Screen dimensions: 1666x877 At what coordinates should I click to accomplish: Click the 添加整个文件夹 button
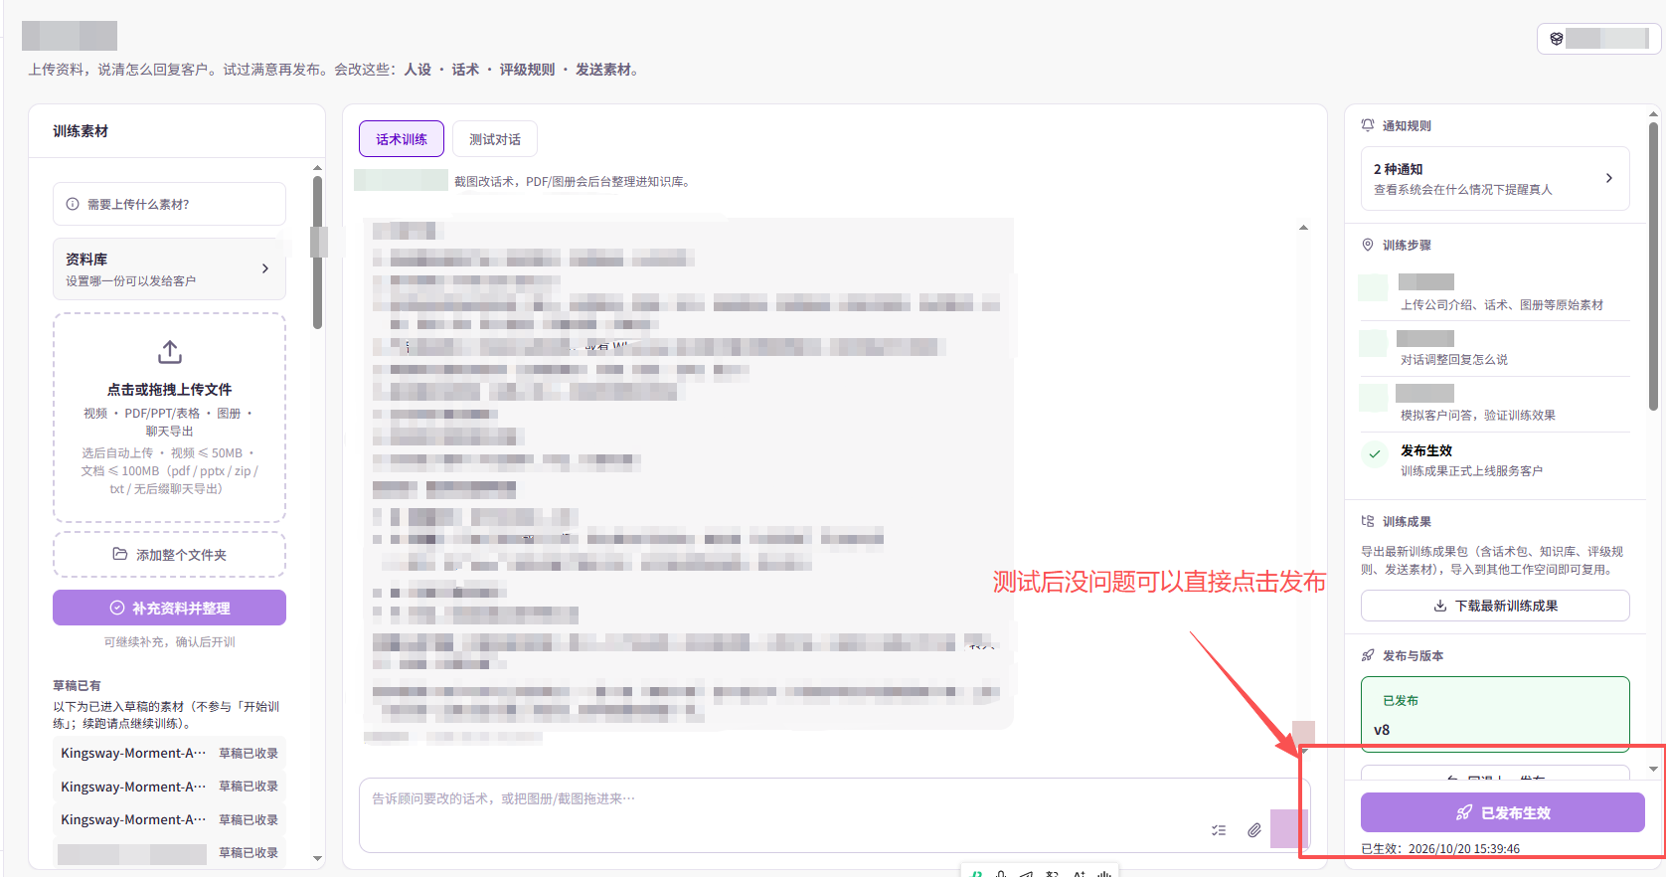click(169, 555)
